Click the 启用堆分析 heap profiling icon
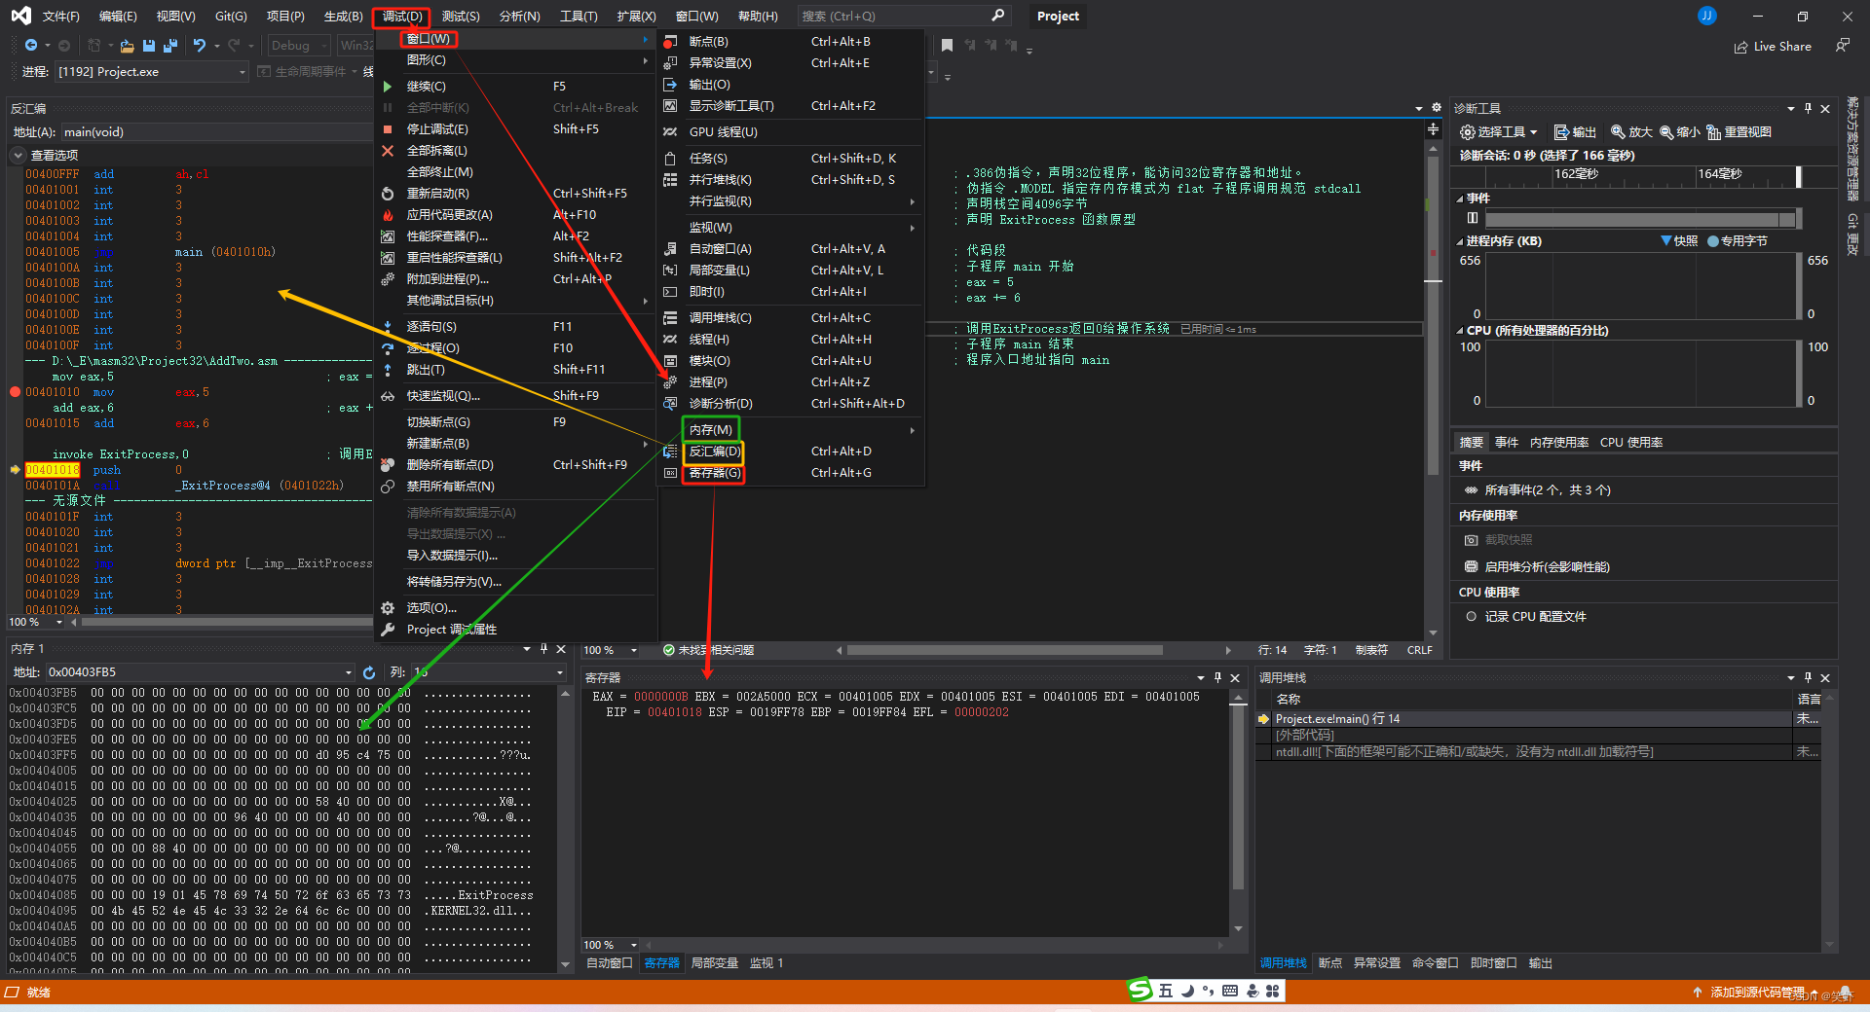Viewport: 1870px width, 1012px height. pos(1471,566)
